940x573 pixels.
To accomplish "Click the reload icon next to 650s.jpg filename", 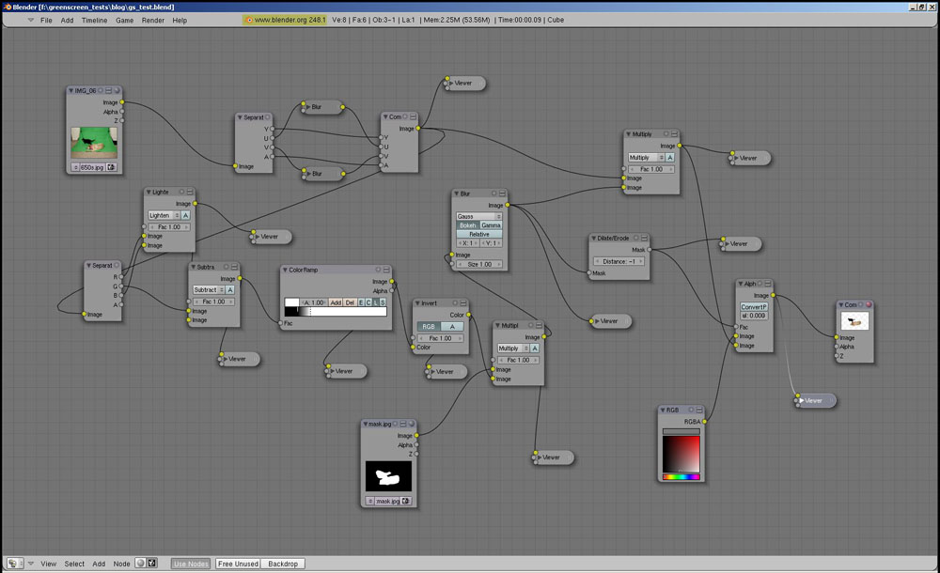I will pyautogui.click(x=111, y=167).
